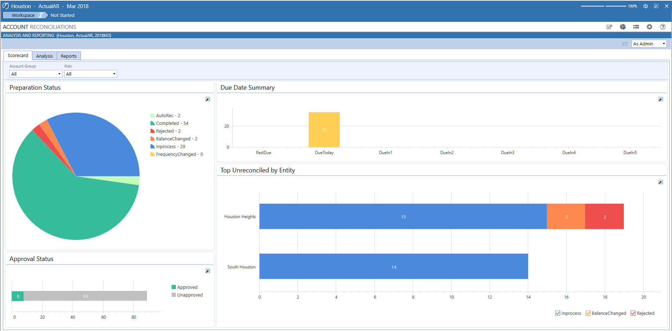
Task: Click Houston Heights orange BalanceChanged bar segment
Action: (566, 216)
